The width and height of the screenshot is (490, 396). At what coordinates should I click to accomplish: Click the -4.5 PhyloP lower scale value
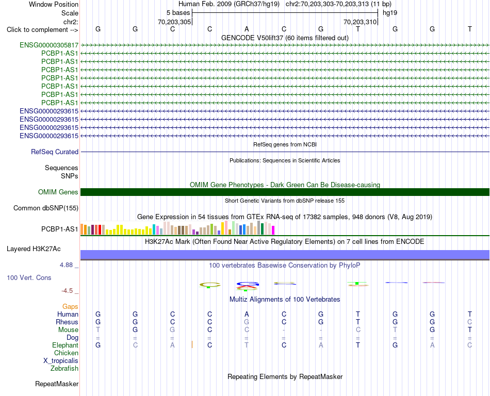pos(67,291)
